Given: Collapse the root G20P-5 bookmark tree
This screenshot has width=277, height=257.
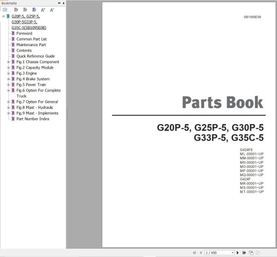Looking at the screenshot, I should [3, 17].
